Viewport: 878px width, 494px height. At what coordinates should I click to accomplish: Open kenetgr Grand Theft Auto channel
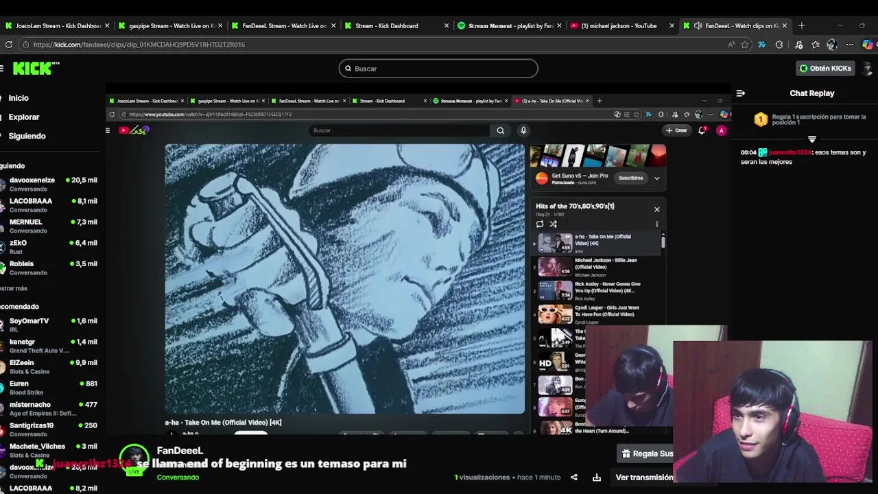click(49, 346)
